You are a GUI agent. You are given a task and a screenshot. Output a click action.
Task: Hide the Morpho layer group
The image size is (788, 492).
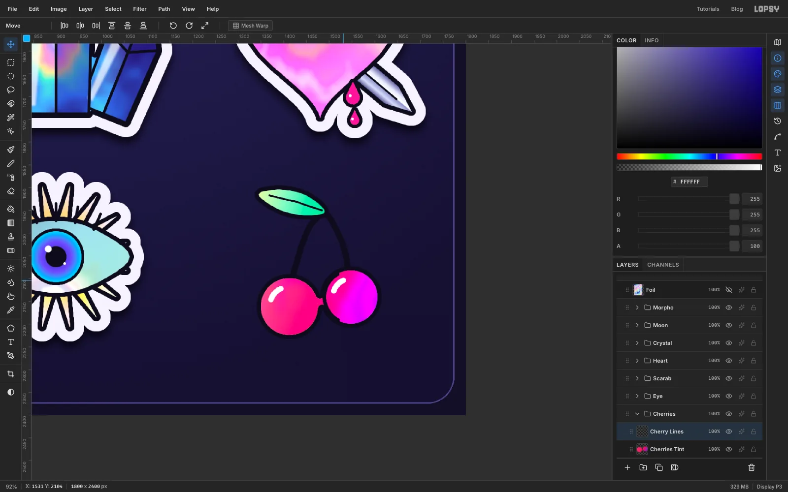point(729,307)
